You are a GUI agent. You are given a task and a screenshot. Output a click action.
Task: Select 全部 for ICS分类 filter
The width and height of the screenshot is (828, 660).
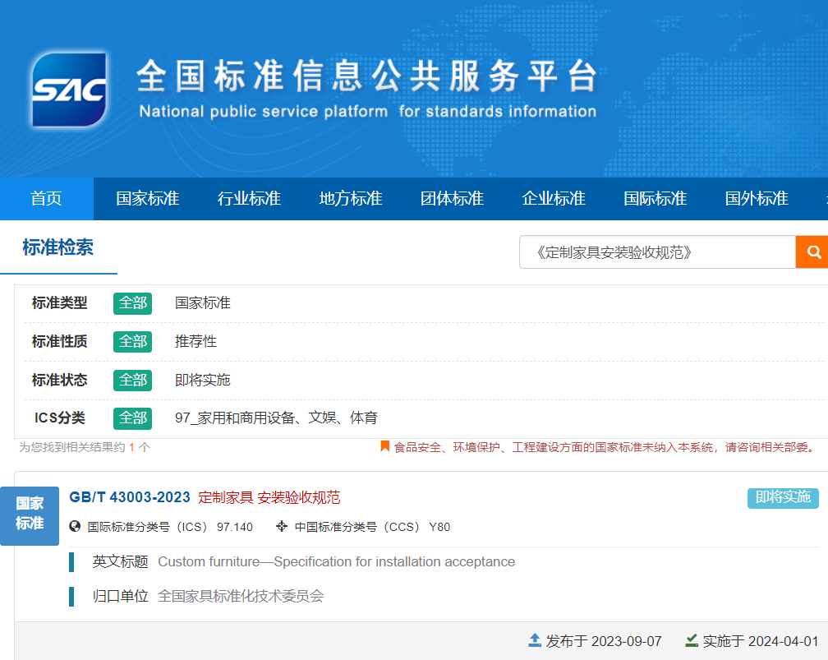[x=132, y=418]
